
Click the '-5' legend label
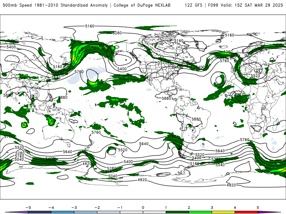(28, 208)
